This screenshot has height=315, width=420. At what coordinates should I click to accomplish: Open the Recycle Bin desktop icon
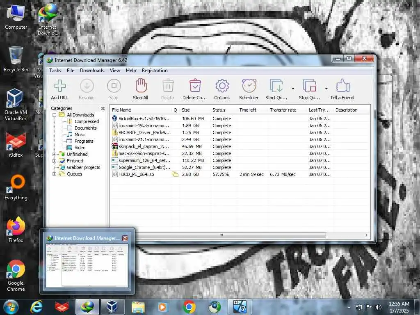(16, 59)
